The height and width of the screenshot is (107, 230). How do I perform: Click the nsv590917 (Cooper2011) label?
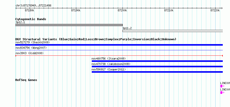coord(109,70)
